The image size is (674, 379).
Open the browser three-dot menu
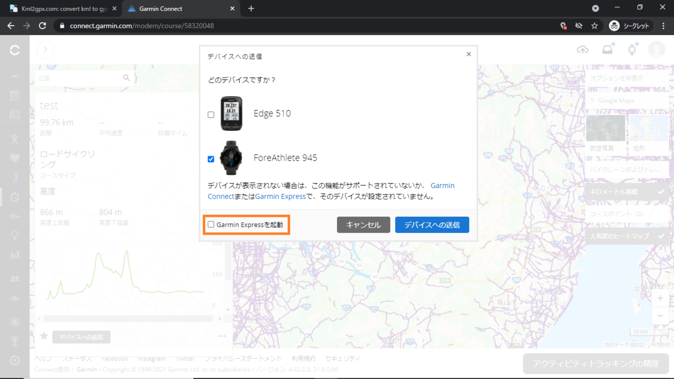tap(663, 26)
